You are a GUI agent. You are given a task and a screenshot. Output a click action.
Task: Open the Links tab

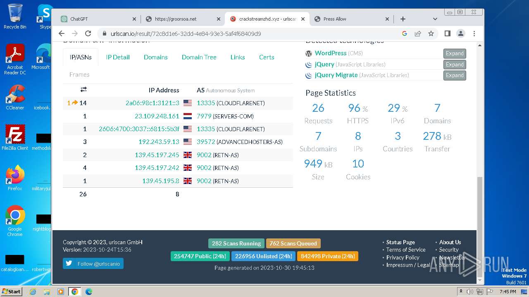click(238, 57)
